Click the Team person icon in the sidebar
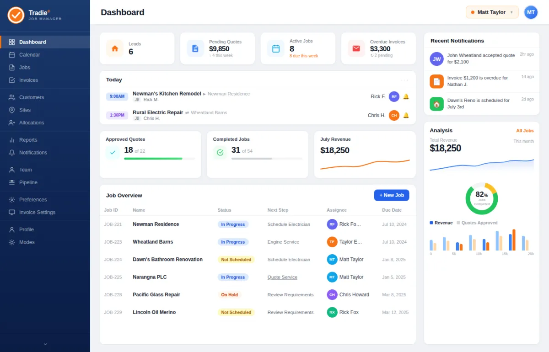The height and width of the screenshot is (352, 549). 12,170
